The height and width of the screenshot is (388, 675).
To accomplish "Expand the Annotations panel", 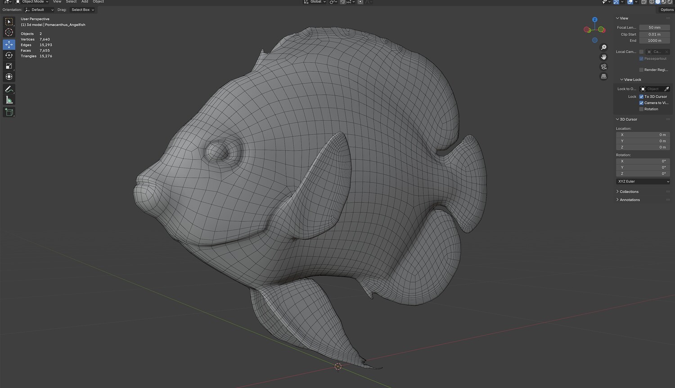I will click(x=617, y=200).
